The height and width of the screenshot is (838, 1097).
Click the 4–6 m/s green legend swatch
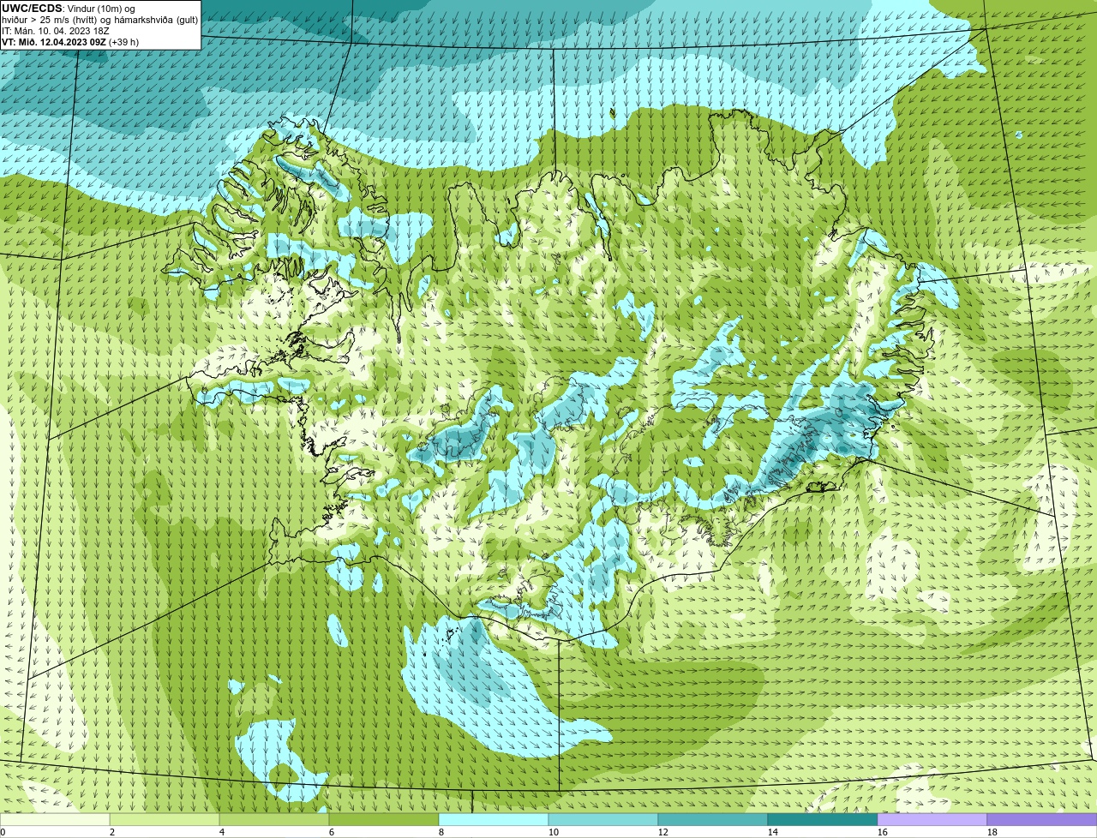[274, 820]
